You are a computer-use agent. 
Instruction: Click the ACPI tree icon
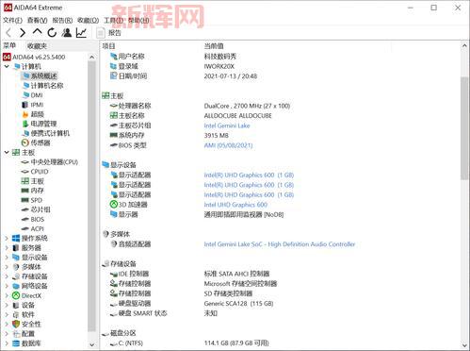pos(25,228)
